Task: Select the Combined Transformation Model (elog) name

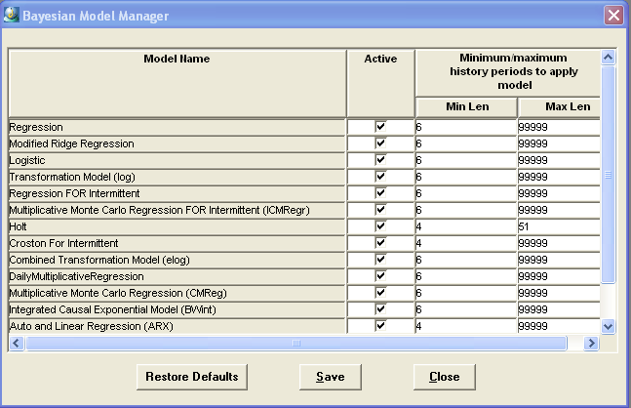Action: pos(177,260)
